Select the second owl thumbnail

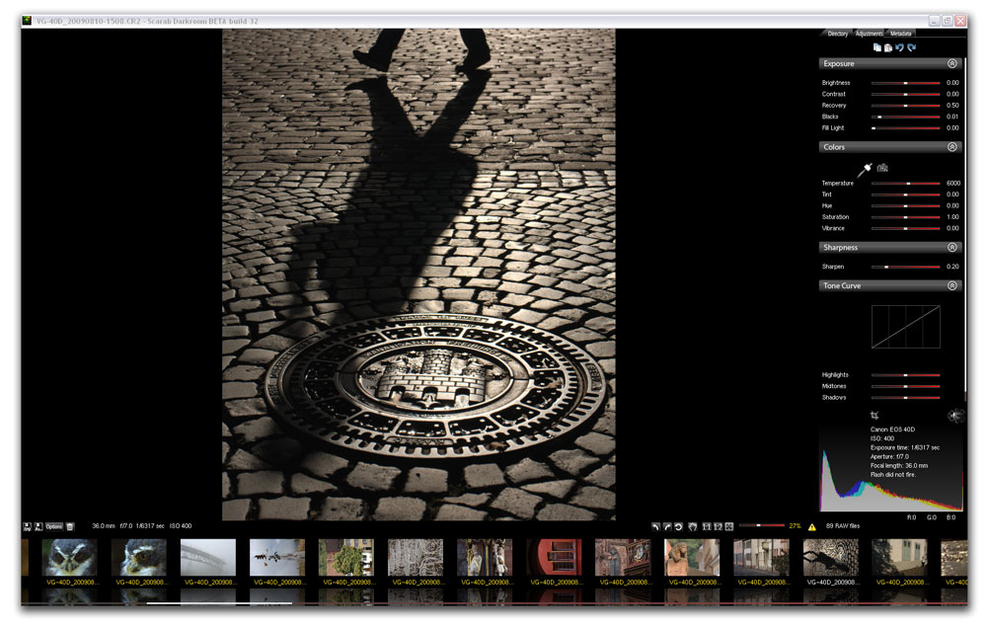tap(138, 557)
